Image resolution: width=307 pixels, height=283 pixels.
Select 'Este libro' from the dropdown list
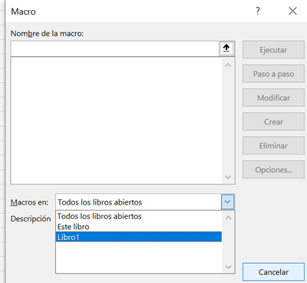138,227
